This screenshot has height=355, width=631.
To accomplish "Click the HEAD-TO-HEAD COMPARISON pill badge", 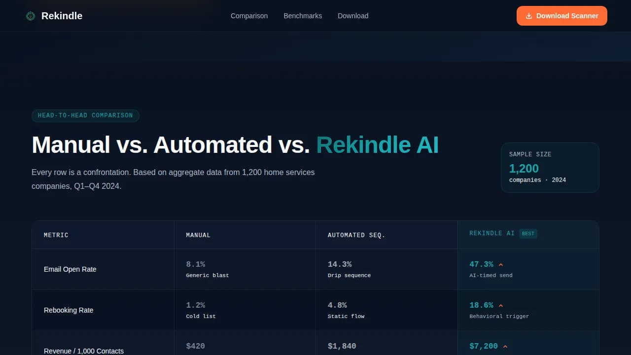I will tap(85, 115).
